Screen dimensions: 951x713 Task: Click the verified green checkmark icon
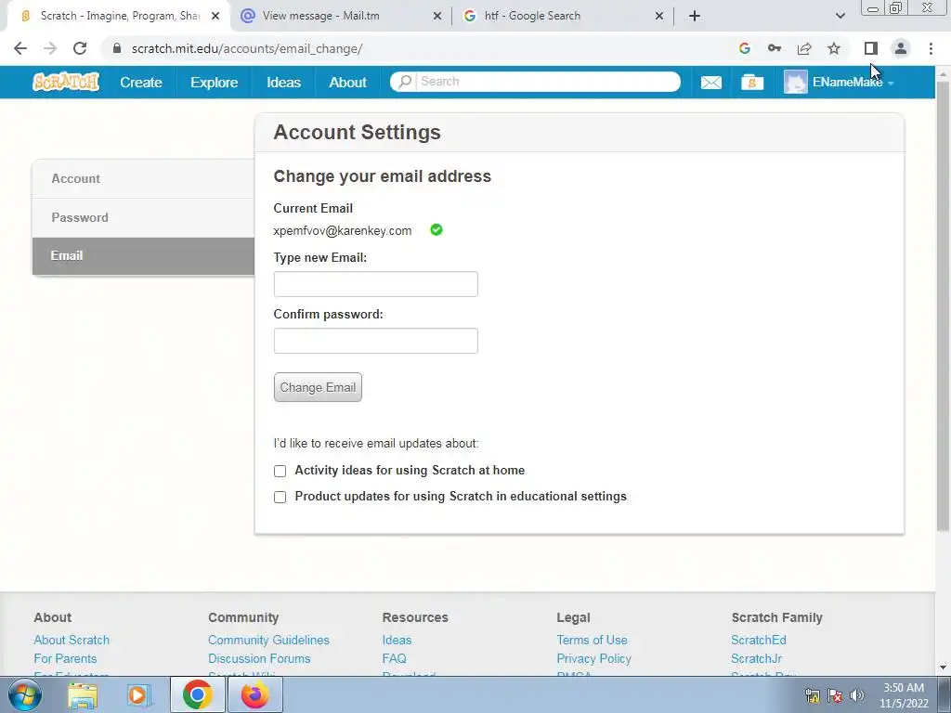click(x=436, y=230)
